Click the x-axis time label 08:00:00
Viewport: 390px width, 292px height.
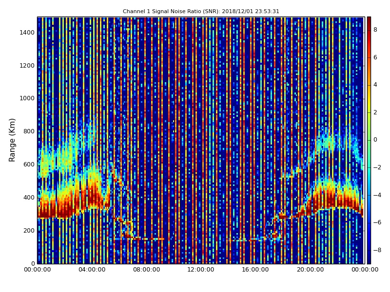[147, 270]
